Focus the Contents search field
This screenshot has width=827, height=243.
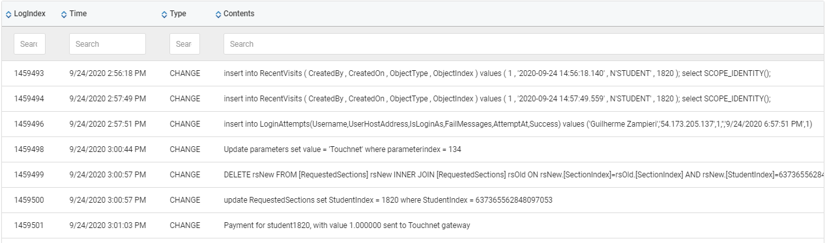pos(525,44)
